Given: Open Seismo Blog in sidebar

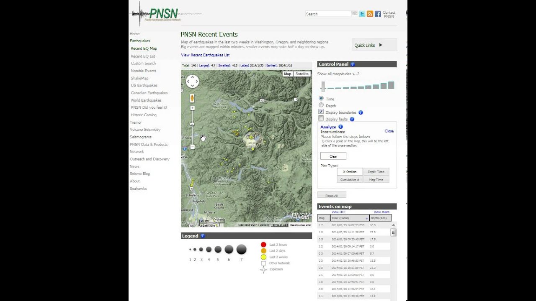Looking at the screenshot, I should [x=140, y=173].
